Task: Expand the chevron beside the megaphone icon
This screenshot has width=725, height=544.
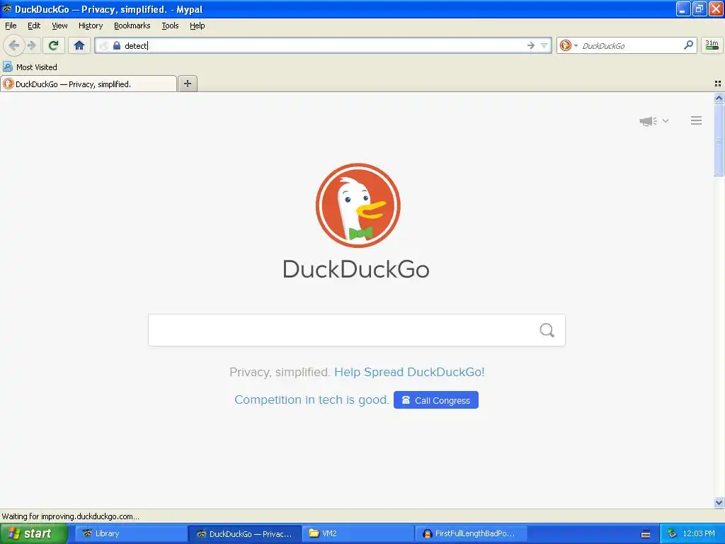Action: [666, 120]
